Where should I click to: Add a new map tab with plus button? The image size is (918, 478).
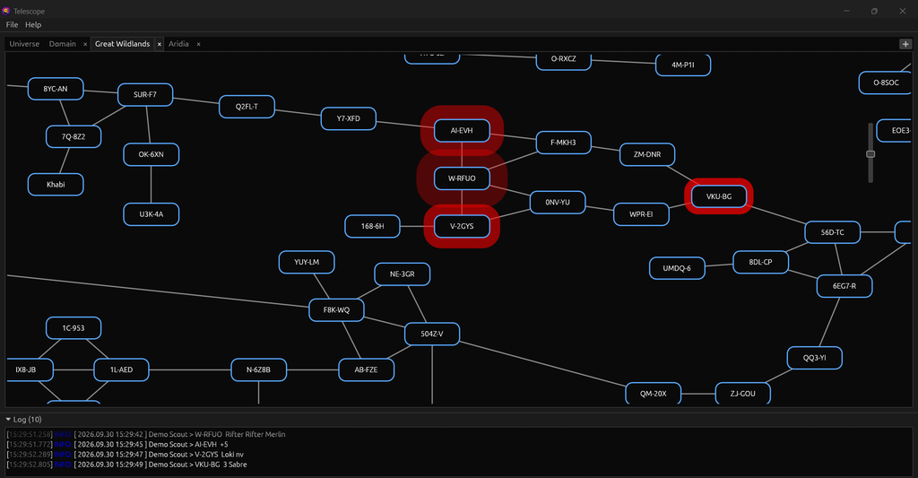tap(905, 44)
